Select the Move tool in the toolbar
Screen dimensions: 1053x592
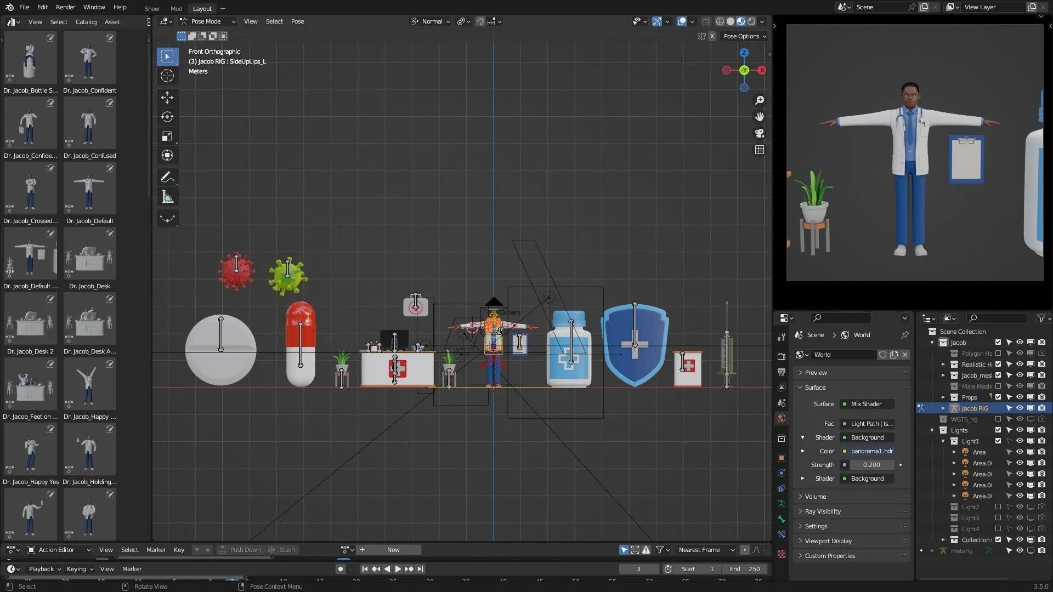click(167, 98)
